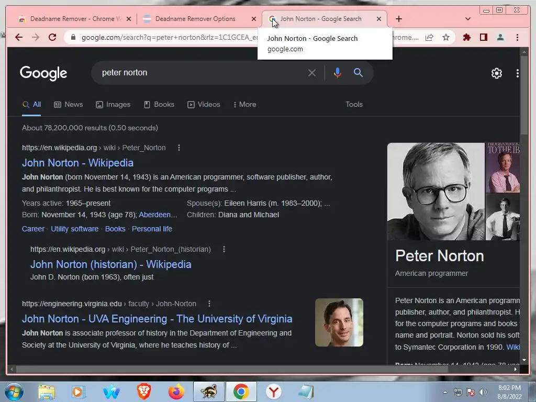
Task: Click the padlock site info icon
Action: click(73, 37)
